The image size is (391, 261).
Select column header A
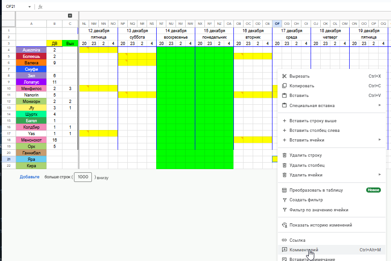tap(31, 24)
